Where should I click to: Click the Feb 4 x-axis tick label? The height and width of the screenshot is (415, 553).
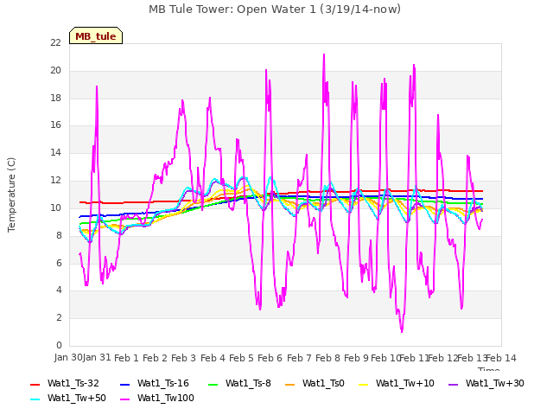pyautogui.click(x=213, y=358)
